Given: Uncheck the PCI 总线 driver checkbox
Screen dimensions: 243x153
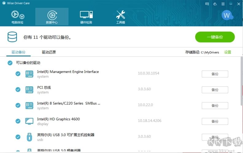Looking at the screenshot, I should [18, 89].
